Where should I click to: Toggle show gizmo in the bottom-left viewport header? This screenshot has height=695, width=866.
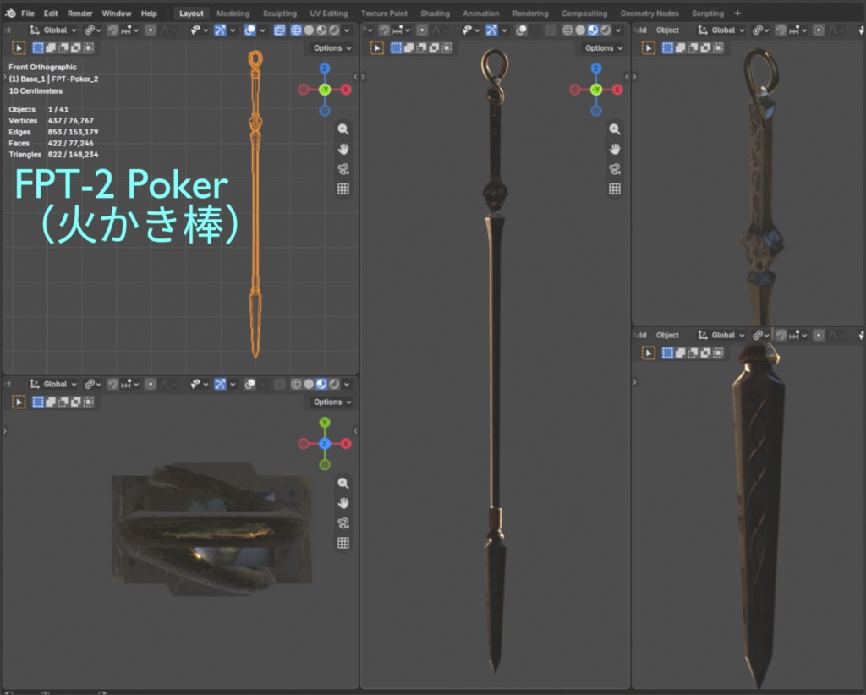click(220, 384)
